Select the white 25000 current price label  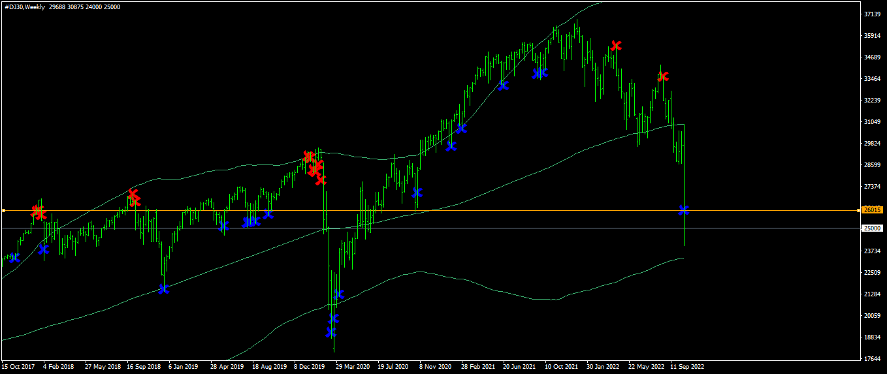[873, 228]
